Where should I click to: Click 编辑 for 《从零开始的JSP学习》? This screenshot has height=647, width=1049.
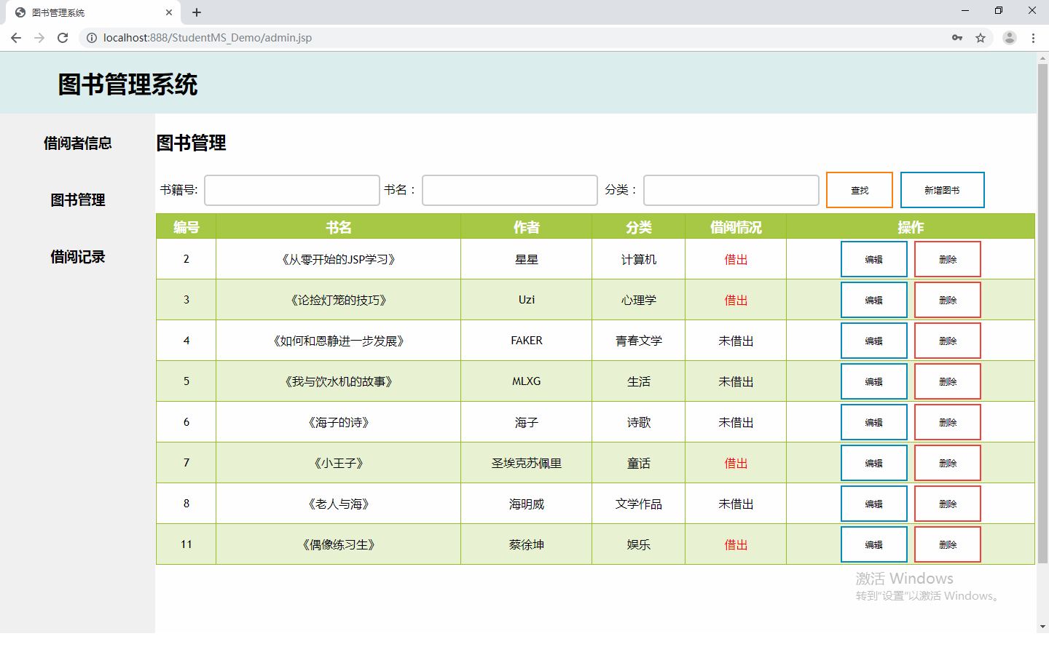coord(873,259)
